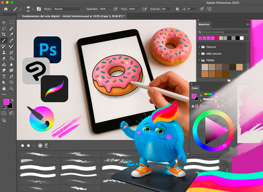Select the Lasso tool
The image size is (263, 192).
click(x=4, y=29)
